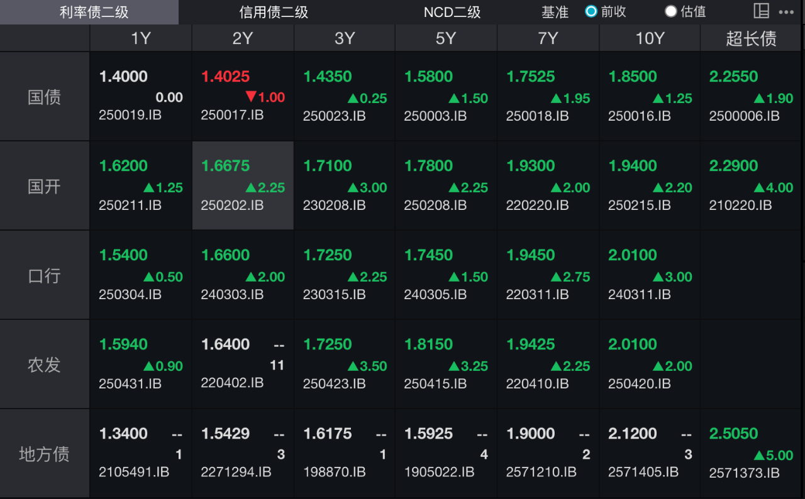Click the 1905022.IB local bond cell
Image resolution: width=805 pixels, height=499 pixels.
click(x=446, y=454)
